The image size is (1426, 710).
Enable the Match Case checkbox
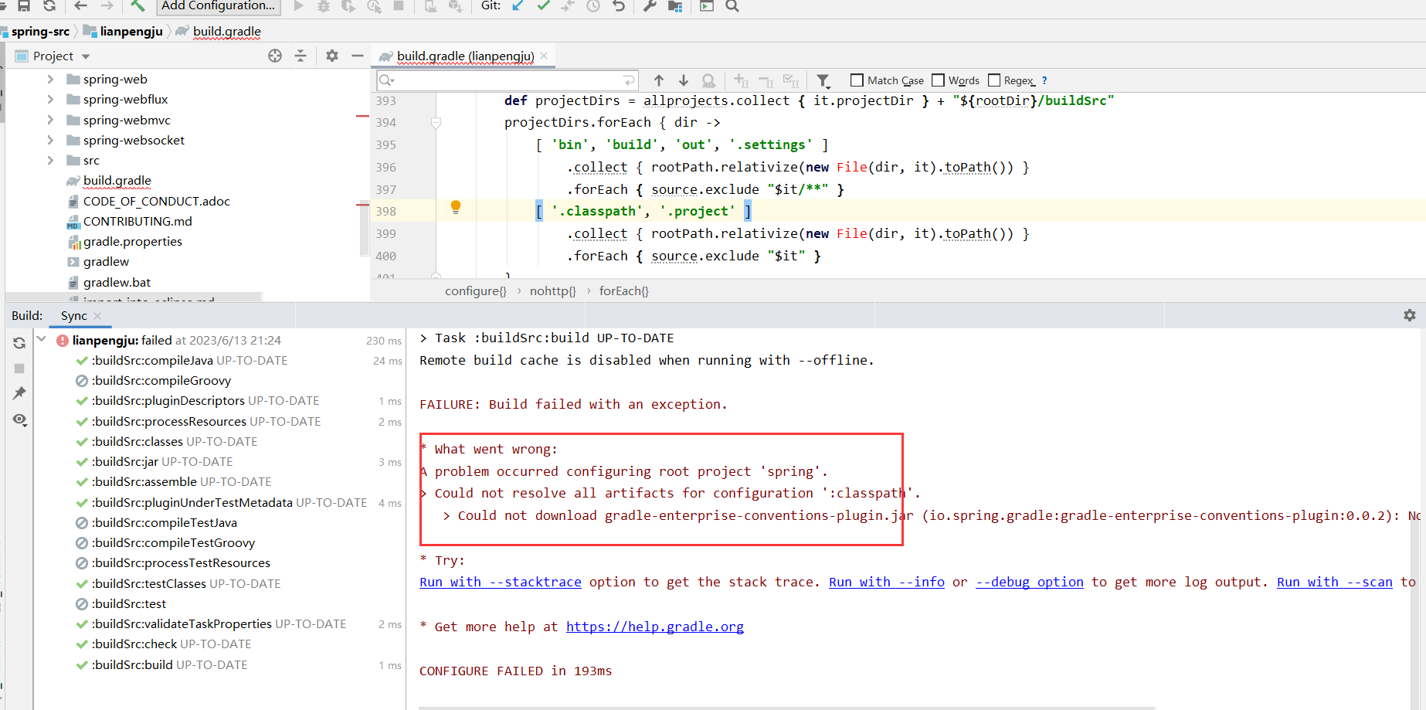857,80
